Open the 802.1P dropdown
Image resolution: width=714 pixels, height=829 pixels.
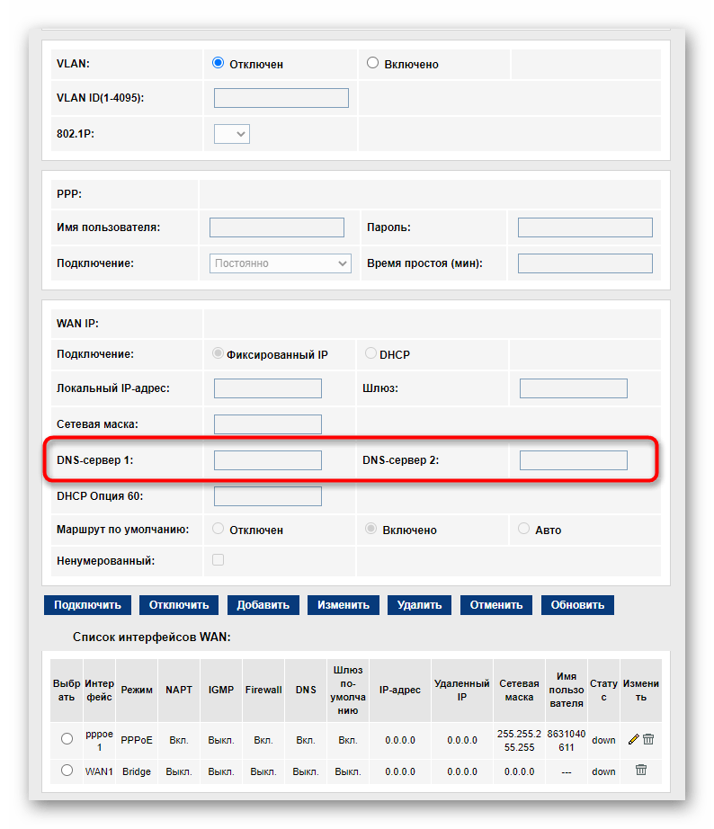point(232,134)
